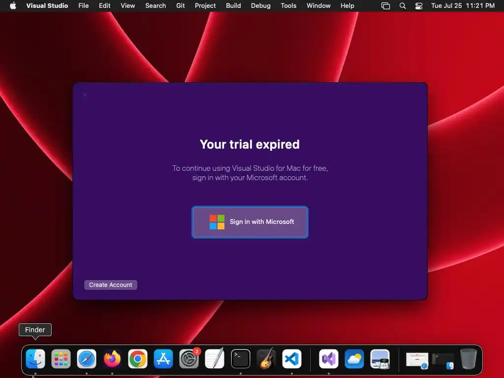The width and height of the screenshot is (504, 378).
Task: Open the View menu
Action: (127, 5)
